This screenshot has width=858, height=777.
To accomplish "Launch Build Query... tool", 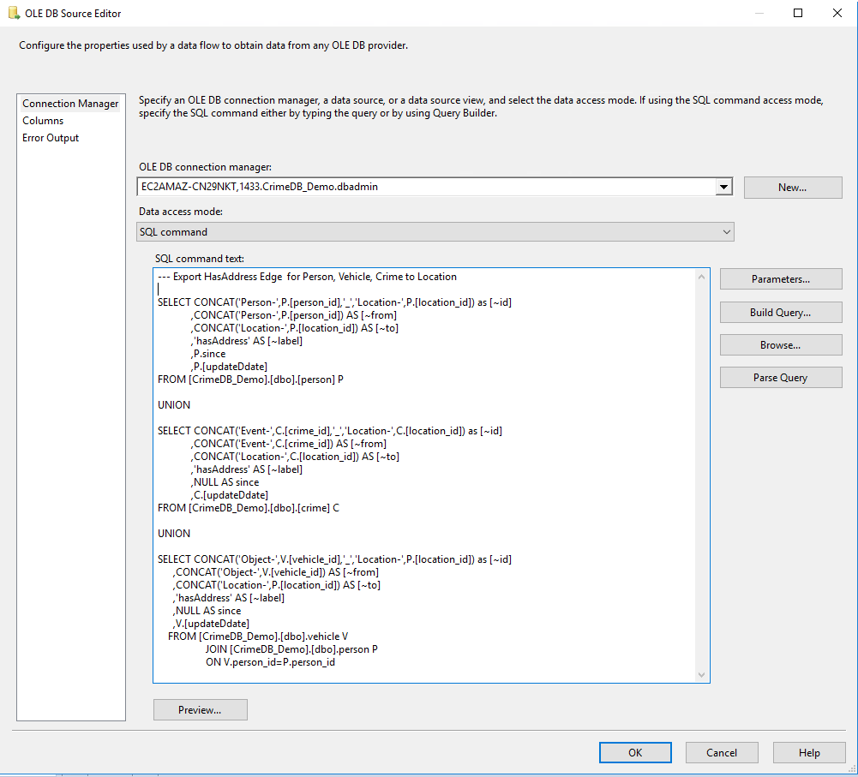I will pos(780,313).
